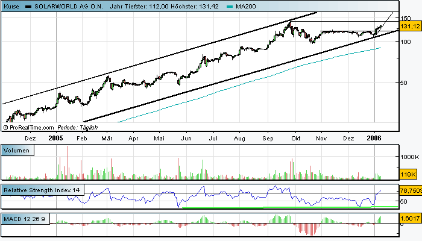Click the MACD 12 26 9 panel label
422x241 pixels.
[25, 219]
